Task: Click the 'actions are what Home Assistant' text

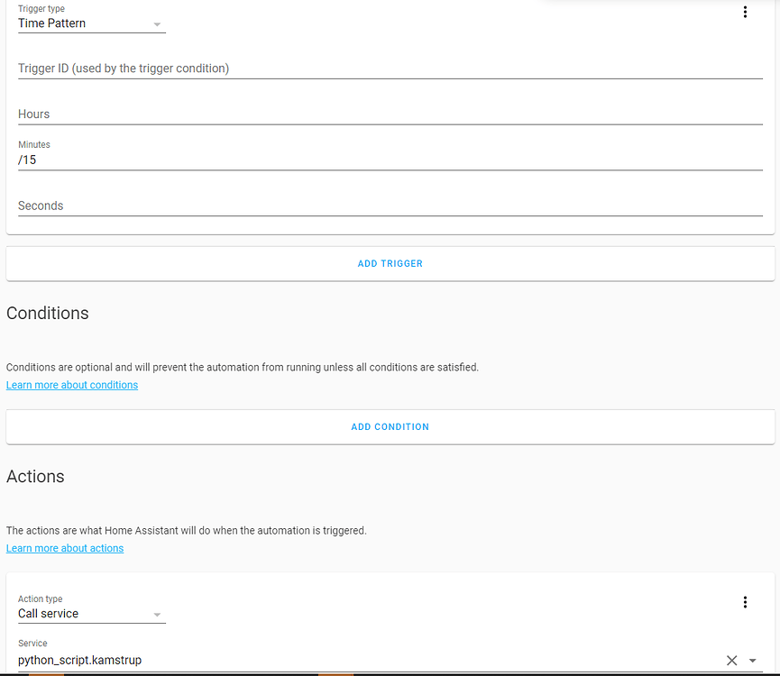Action: pos(186,530)
